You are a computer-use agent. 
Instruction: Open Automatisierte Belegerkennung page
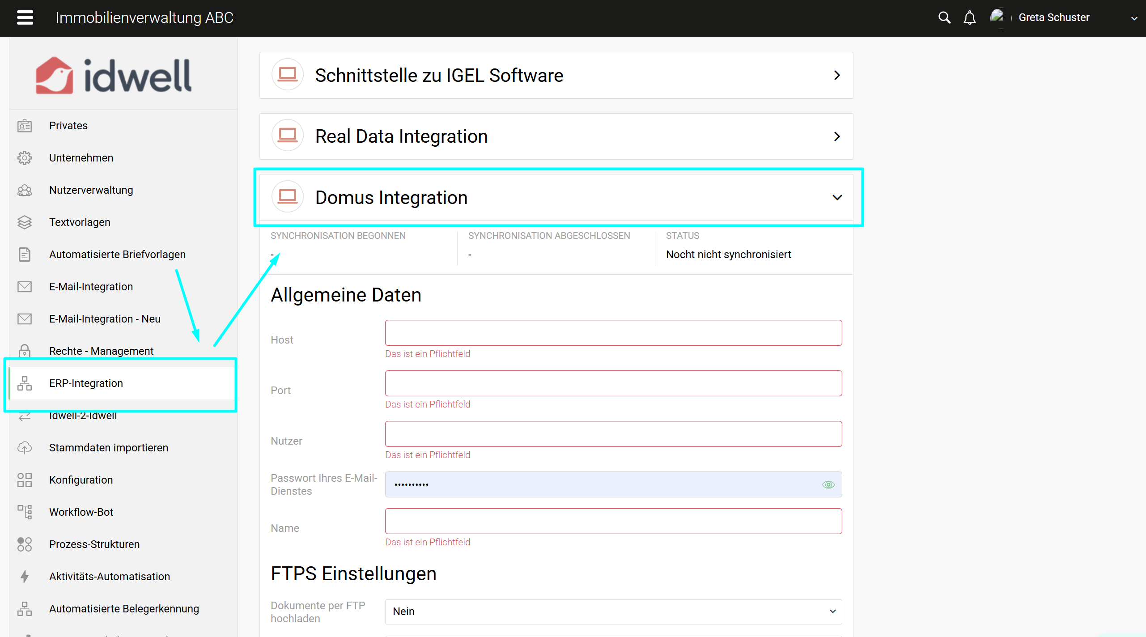pos(124,609)
